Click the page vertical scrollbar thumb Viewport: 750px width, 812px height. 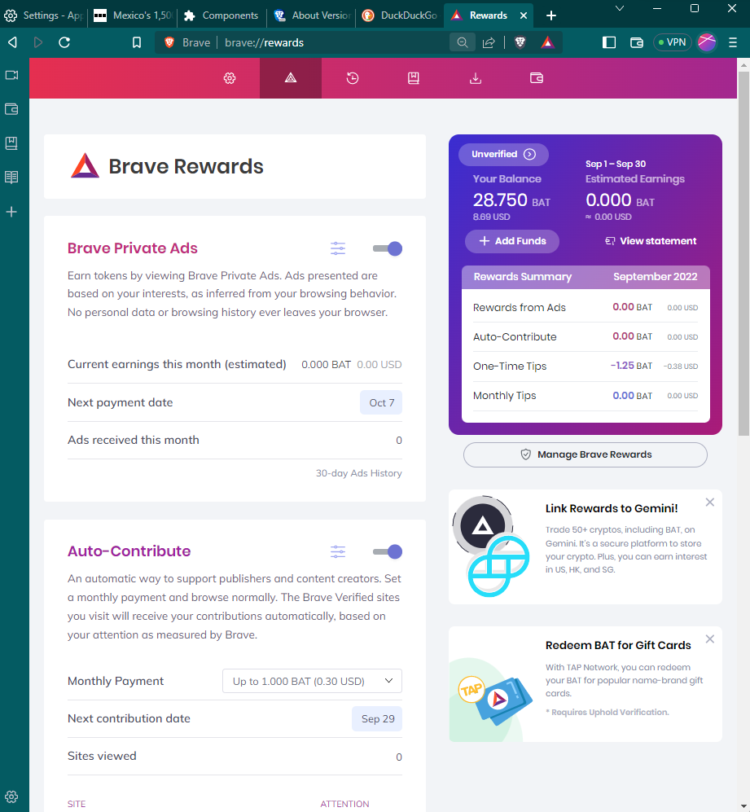(x=743, y=254)
